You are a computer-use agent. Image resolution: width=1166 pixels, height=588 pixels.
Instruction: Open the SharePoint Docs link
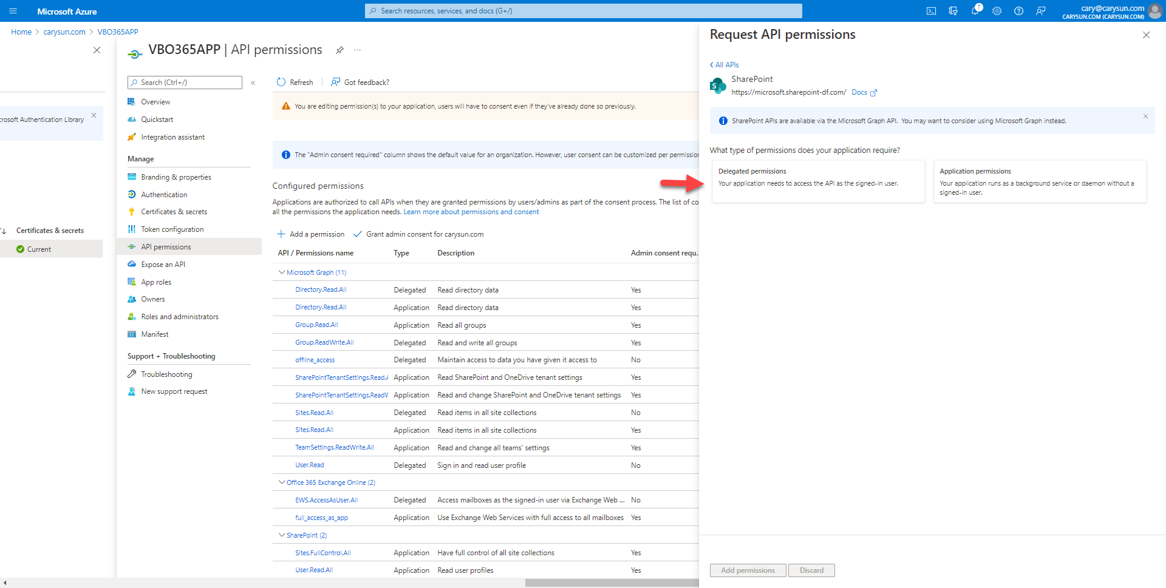coord(859,92)
